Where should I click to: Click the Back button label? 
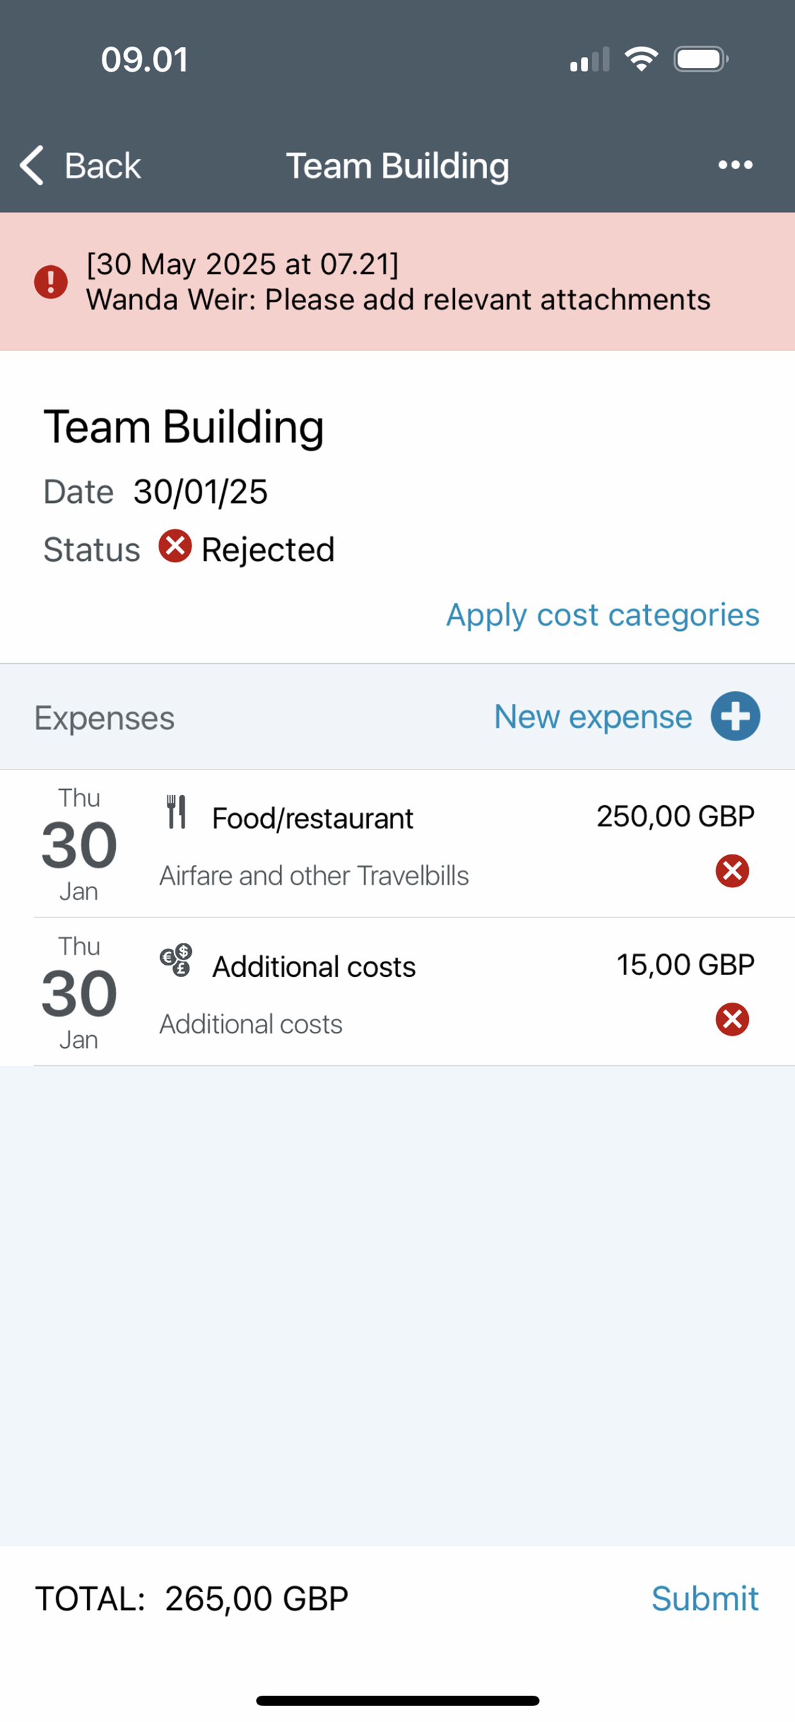click(x=102, y=166)
